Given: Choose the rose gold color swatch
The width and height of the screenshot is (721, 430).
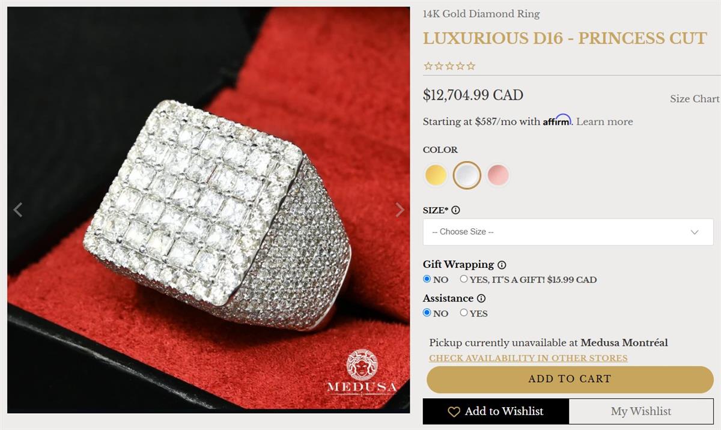Looking at the screenshot, I should (498, 175).
